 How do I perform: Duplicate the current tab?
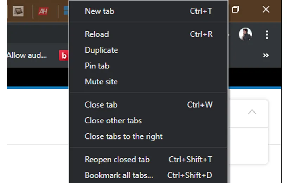(x=101, y=50)
